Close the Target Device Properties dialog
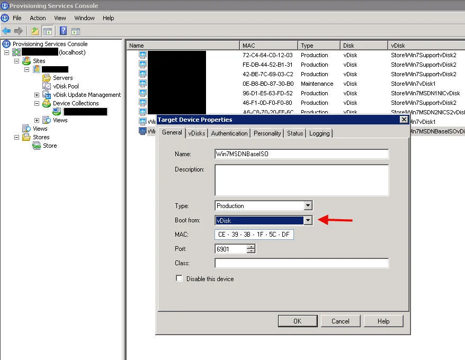This screenshot has width=465, height=360. (404, 119)
